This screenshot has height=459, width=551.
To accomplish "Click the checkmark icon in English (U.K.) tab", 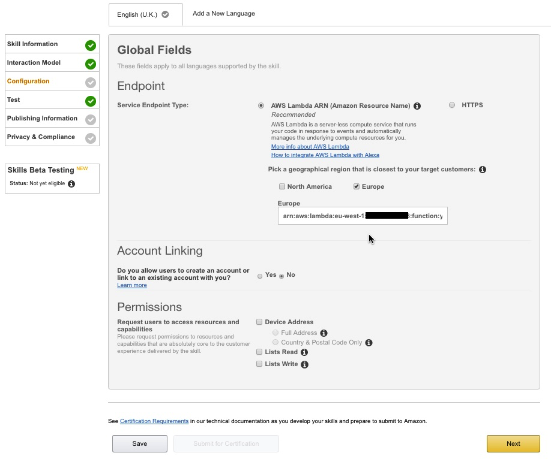I will point(165,14).
